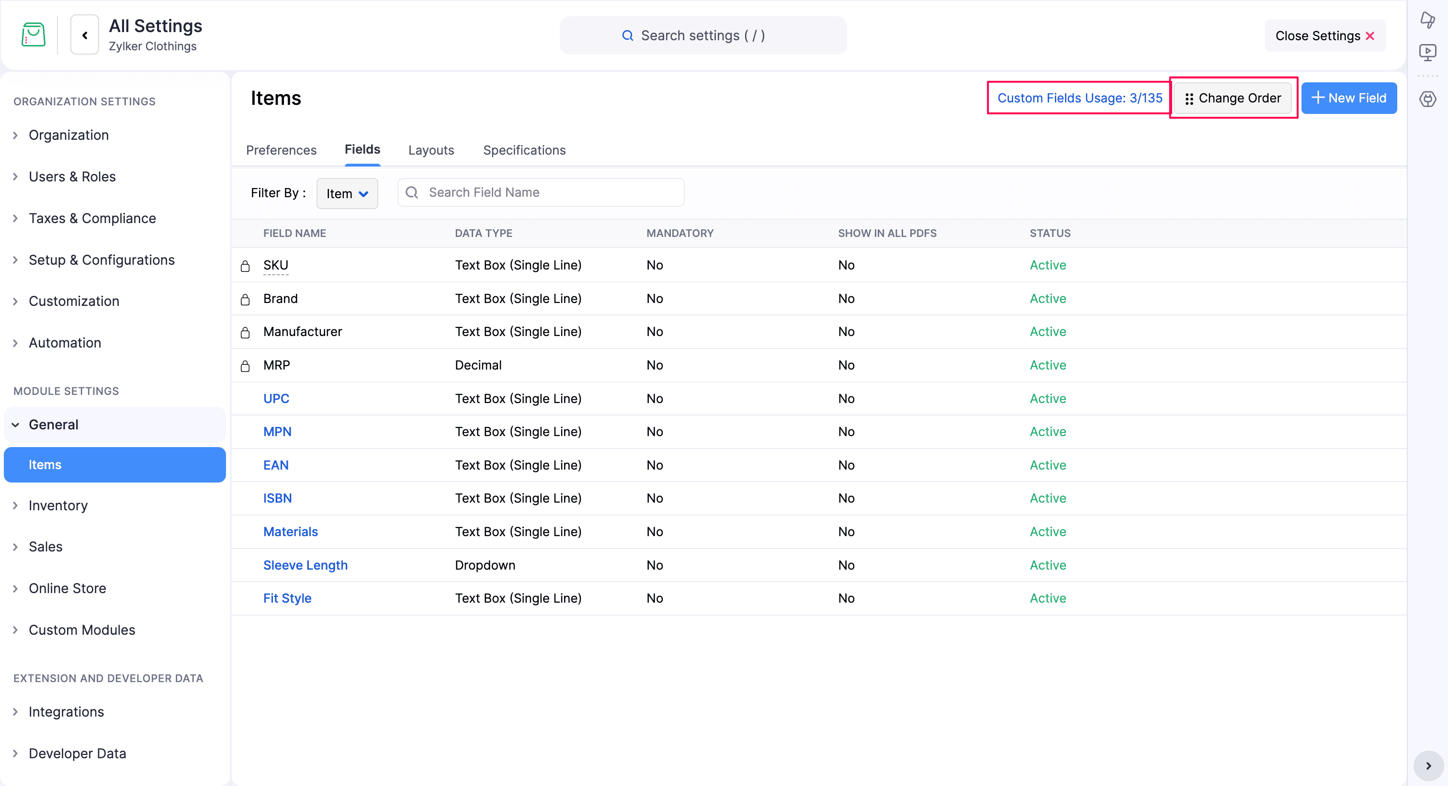Image resolution: width=1448 pixels, height=786 pixels.
Task: Switch to the Layouts tab
Action: [x=431, y=150]
